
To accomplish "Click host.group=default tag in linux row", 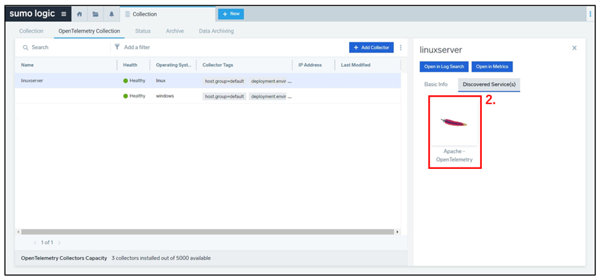I will coord(224,81).
